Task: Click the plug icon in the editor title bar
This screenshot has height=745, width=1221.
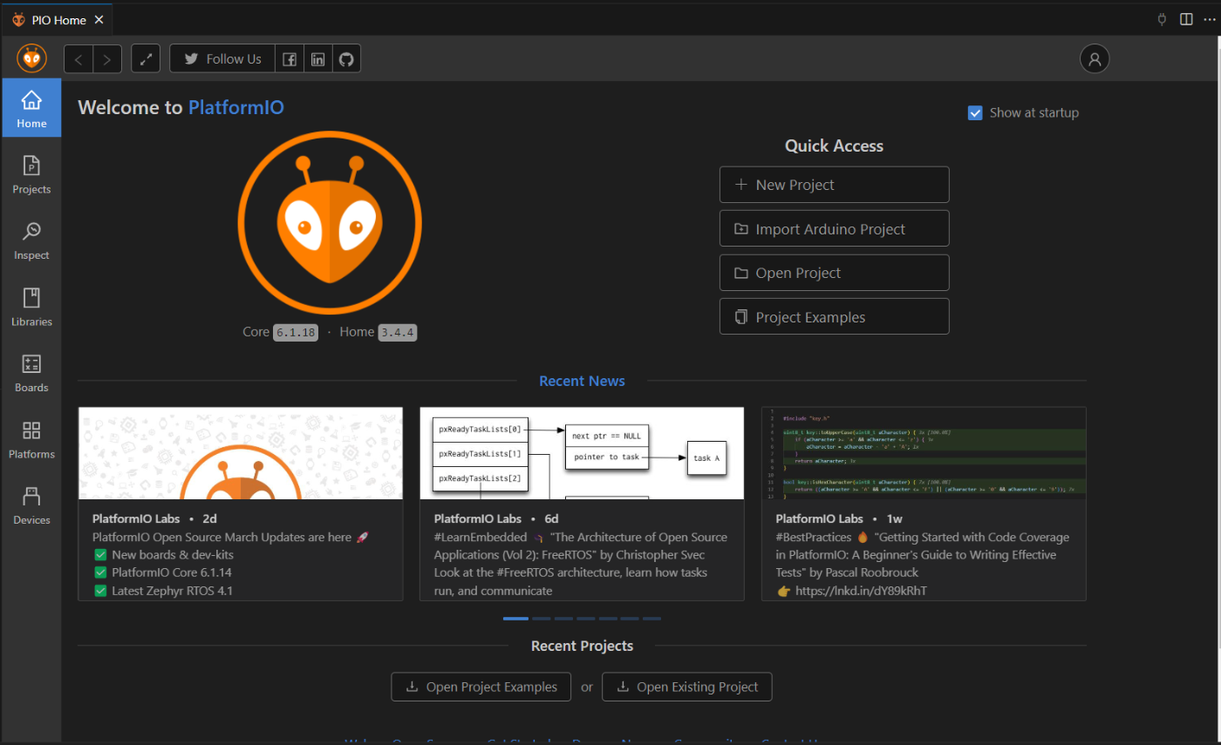Action: [1161, 18]
